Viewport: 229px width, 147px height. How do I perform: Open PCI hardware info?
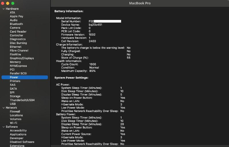pos(12,70)
